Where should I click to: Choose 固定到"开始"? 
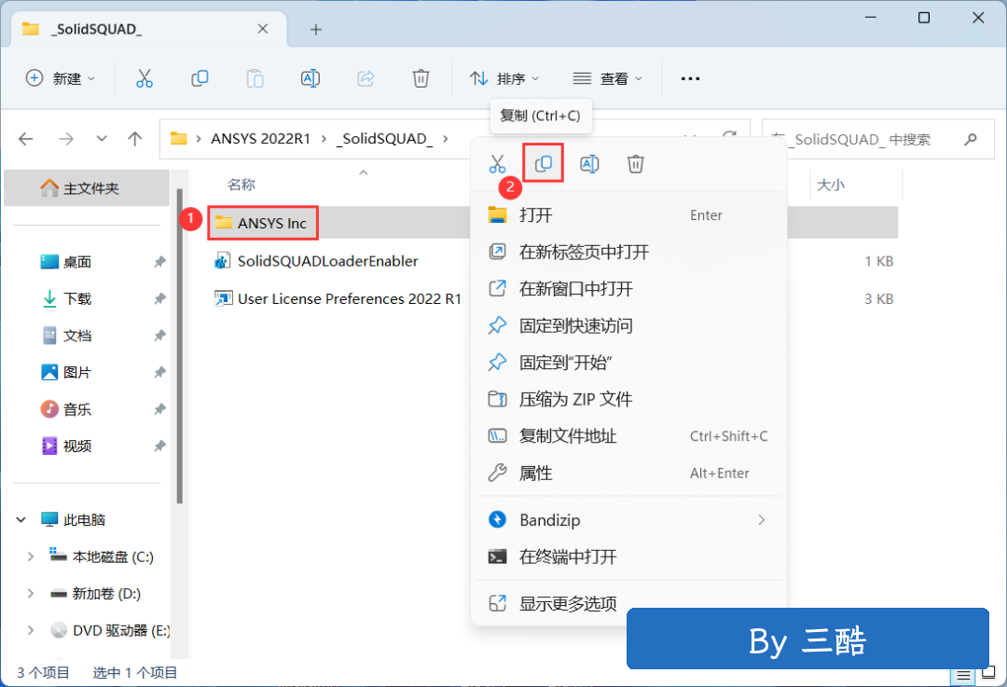click(628, 362)
